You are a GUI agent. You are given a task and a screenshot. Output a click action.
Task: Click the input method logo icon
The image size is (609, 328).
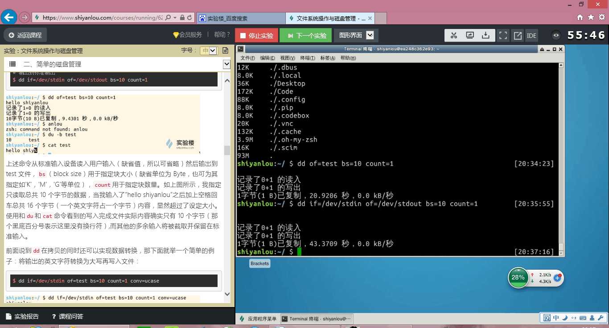(547, 318)
